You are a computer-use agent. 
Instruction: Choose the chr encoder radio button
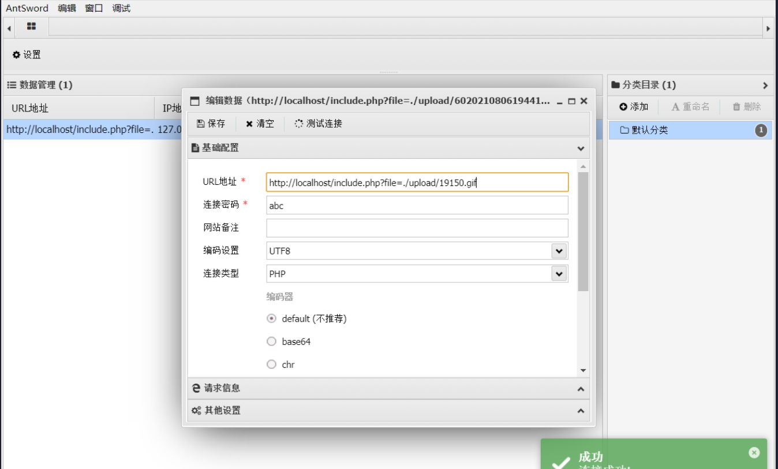(x=271, y=364)
